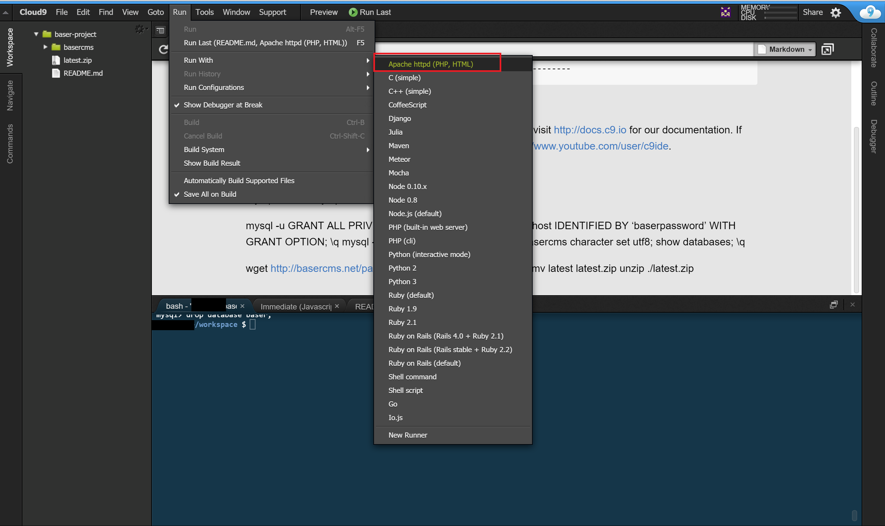The width and height of the screenshot is (885, 526).
Task: Open the Debugger side panel
Action: (874, 137)
